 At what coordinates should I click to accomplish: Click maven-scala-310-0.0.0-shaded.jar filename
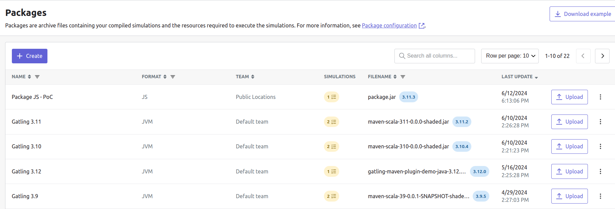(x=408, y=146)
